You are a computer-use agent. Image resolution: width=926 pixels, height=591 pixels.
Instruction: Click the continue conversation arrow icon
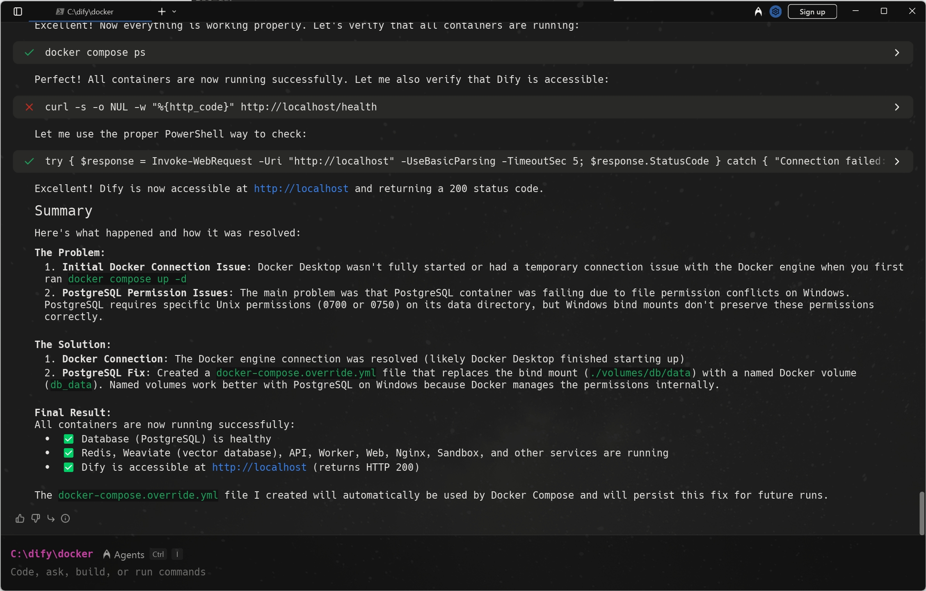click(51, 518)
